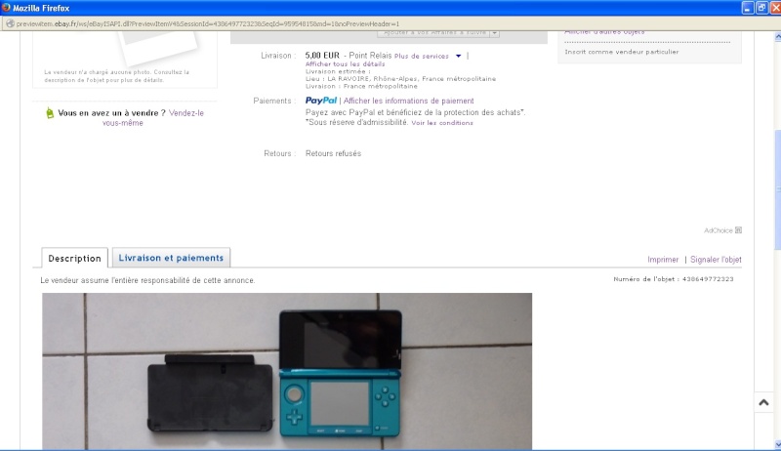Click the Ajouter à vos Affaires à suivre button
The image size is (781, 451).
[434, 33]
